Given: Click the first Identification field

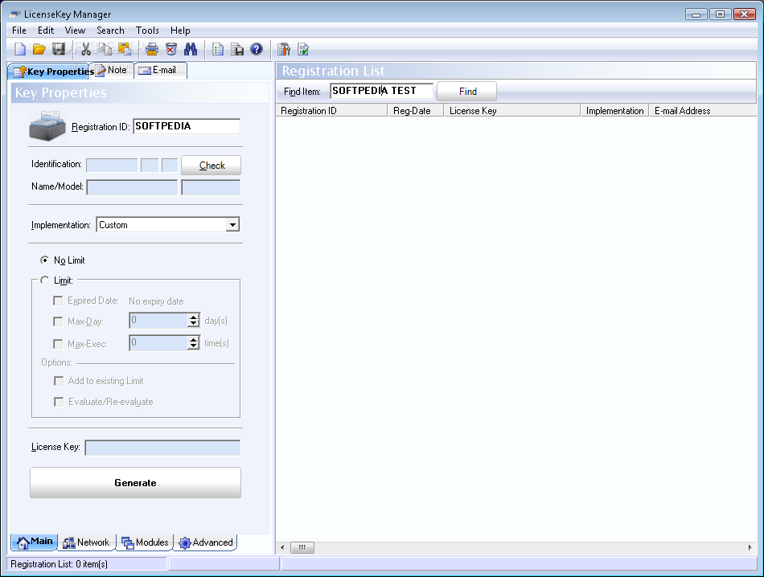Looking at the screenshot, I should click(x=112, y=165).
